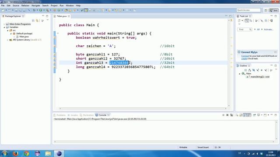Click Sort alphabetically icon in Outline toolbar
Screen dimensions: 280x157
click(x=249, y=70)
